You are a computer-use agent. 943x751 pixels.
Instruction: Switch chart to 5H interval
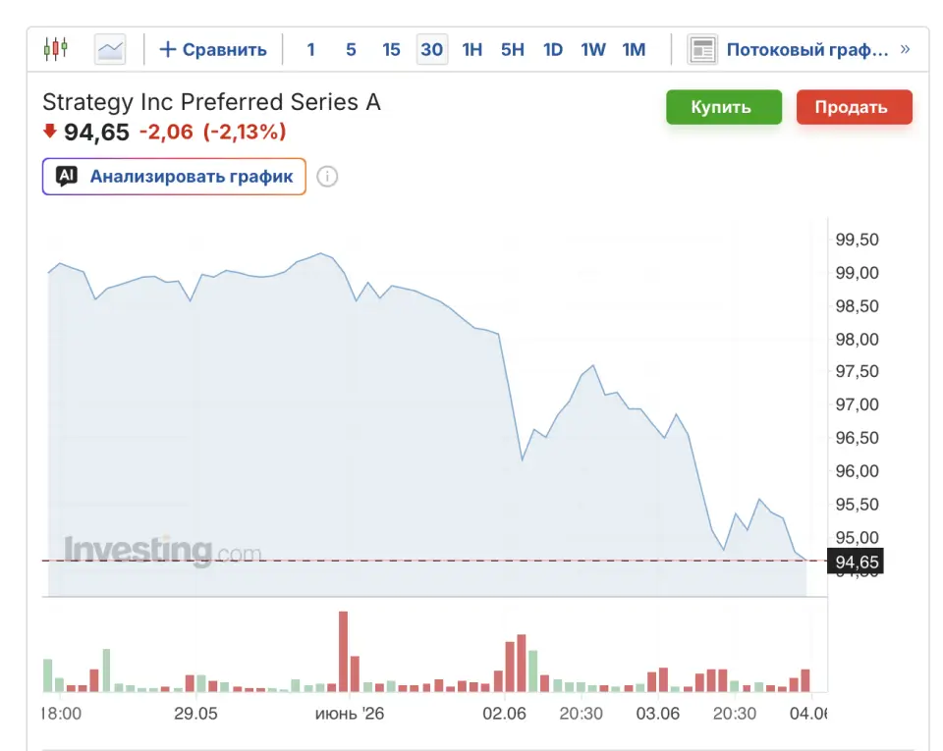(x=513, y=49)
